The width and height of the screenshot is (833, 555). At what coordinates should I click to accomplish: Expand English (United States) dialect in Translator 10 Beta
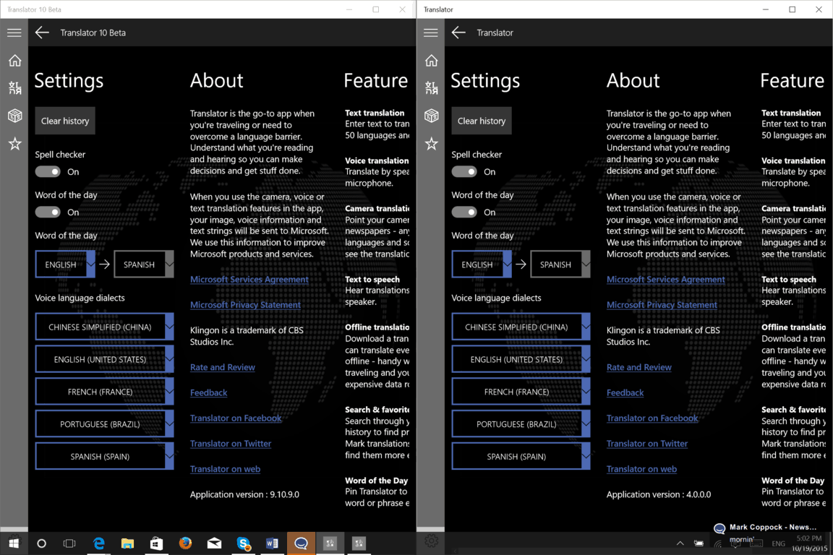pyautogui.click(x=104, y=359)
